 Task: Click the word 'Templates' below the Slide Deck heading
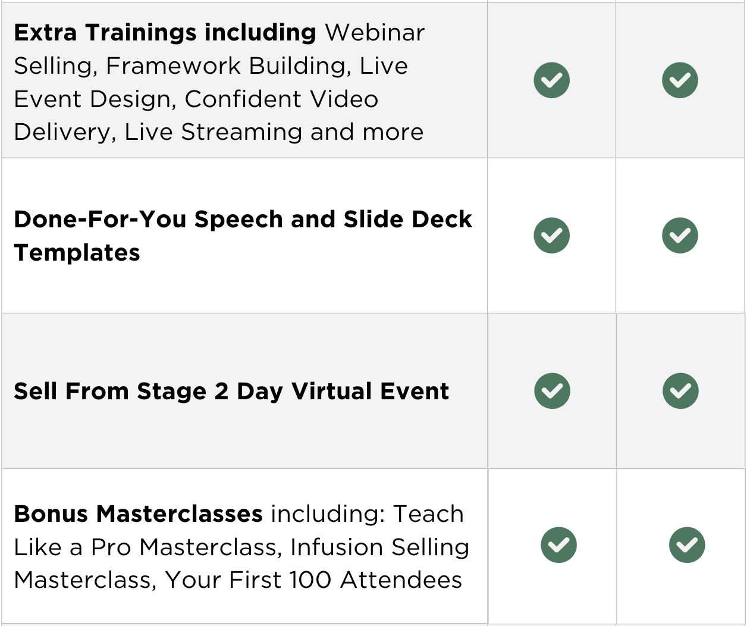(77, 253)
